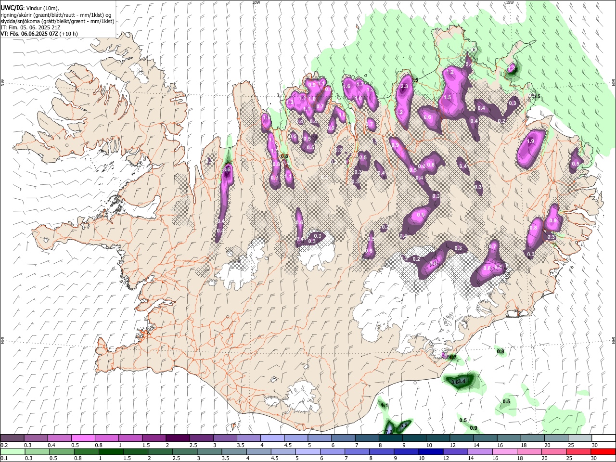Click the 5.2 rain value at the bottom edge

404,425
